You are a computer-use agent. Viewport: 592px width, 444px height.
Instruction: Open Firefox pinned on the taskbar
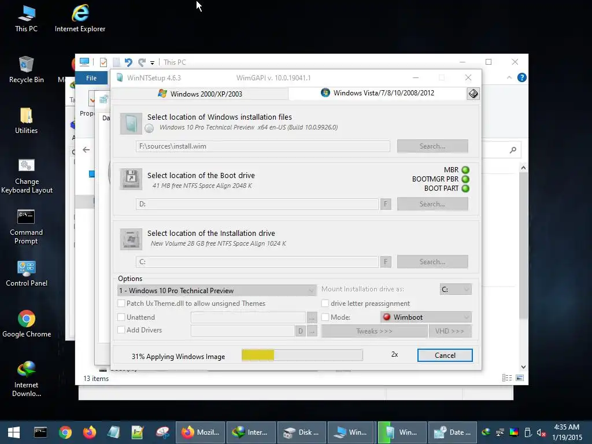click(90, 432)
